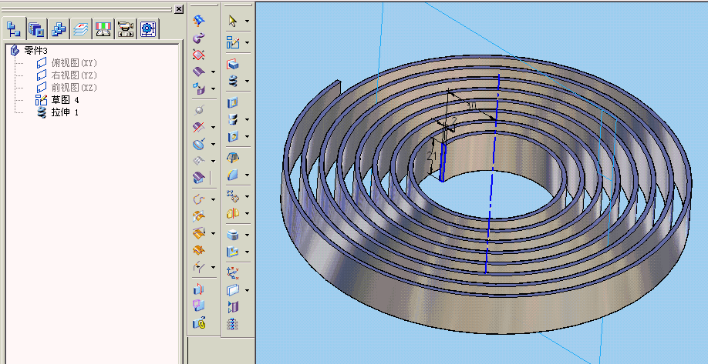The width and height of the screenshot is (708, 364).
Task: Choose the red Protrusion extrude tool
Action: (233, 65)
